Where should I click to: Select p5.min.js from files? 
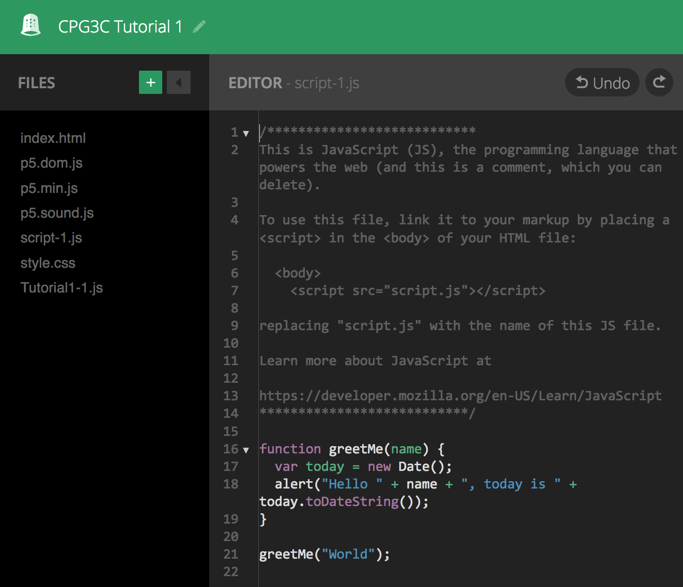(49, 188)
